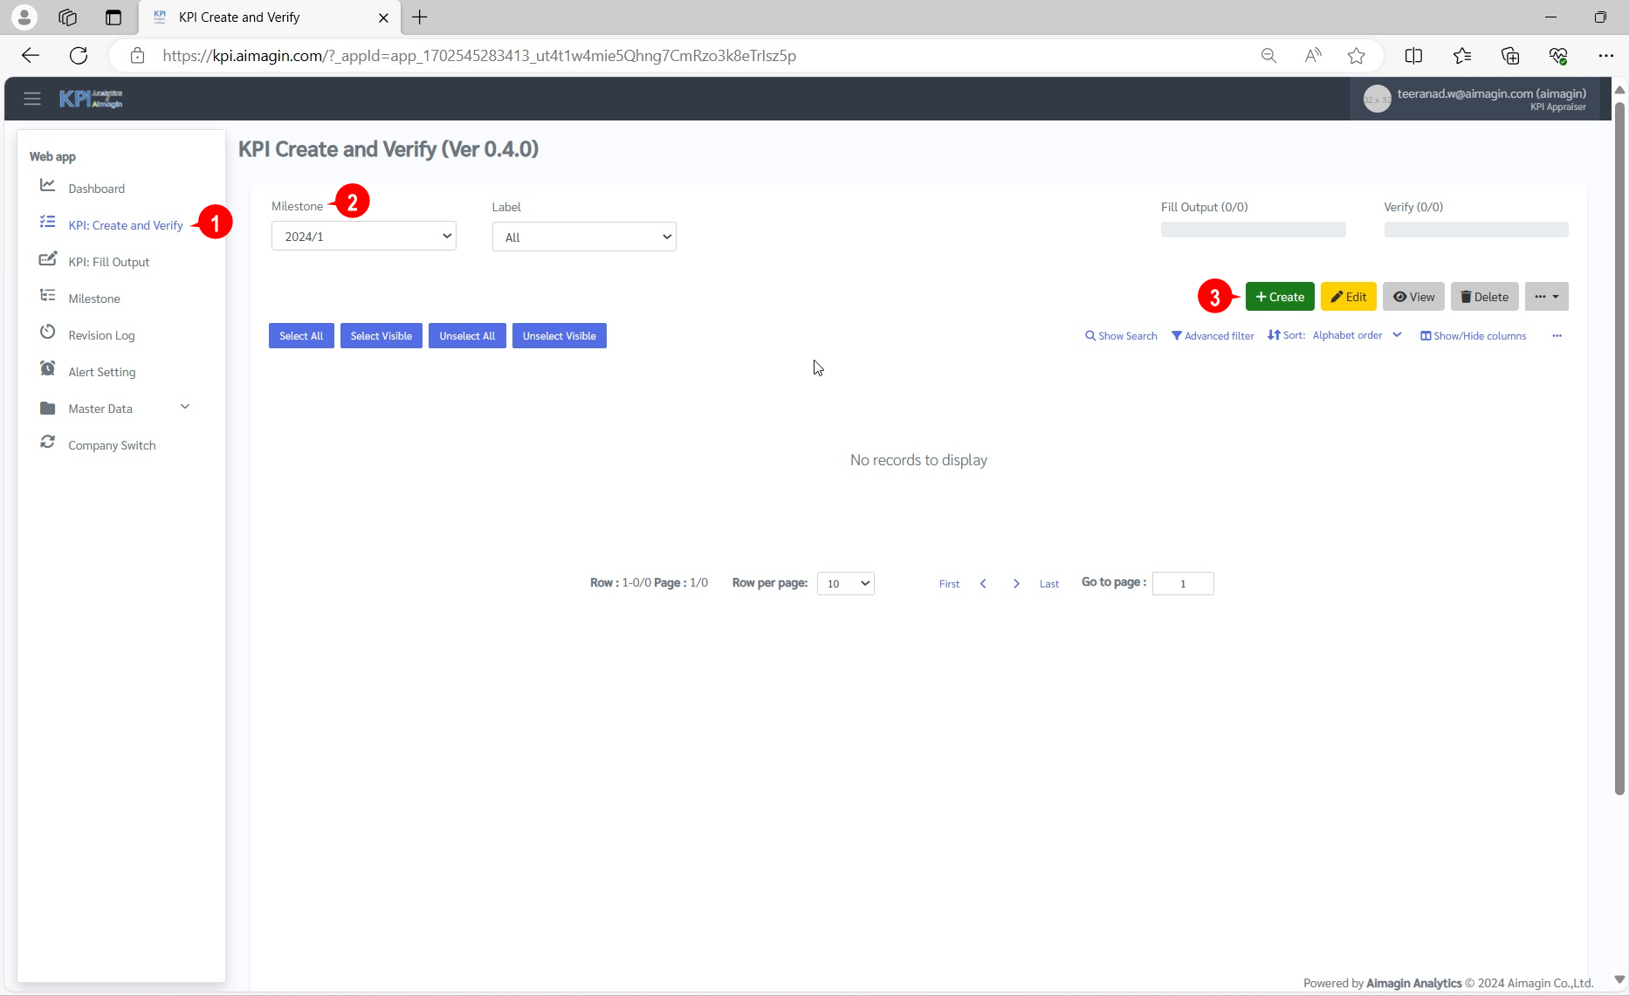1629x996 pixels.
Task: Open Show/Hide columns settings
Action: click(x=1474, y=336)
